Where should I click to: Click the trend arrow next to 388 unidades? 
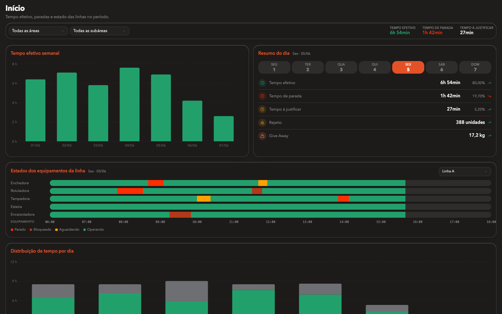[x=489, y=122]
